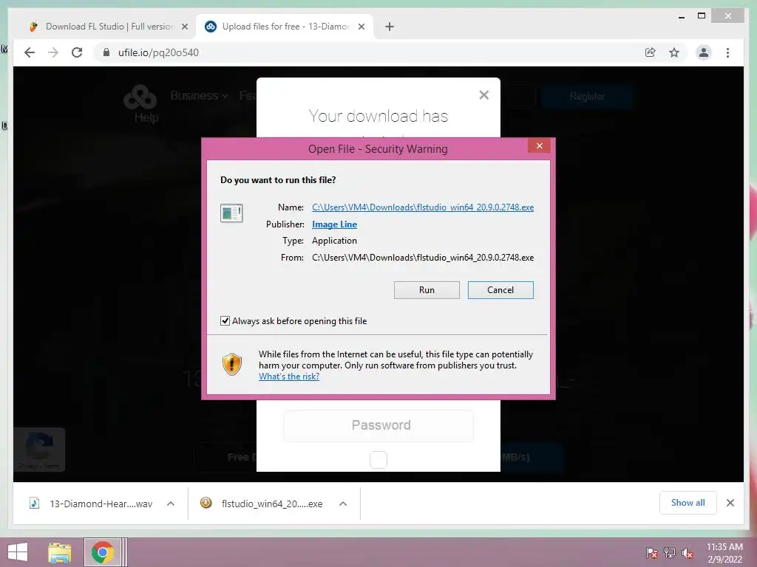
Task: Expand options for the wav download
Action: (171, 504)
